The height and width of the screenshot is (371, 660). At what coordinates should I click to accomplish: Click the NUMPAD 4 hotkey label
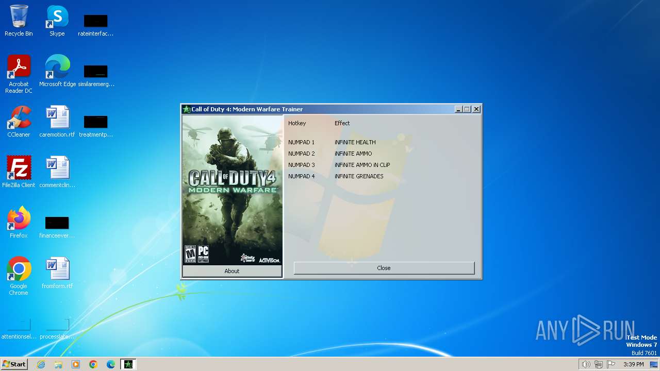(x=301, y=176)
